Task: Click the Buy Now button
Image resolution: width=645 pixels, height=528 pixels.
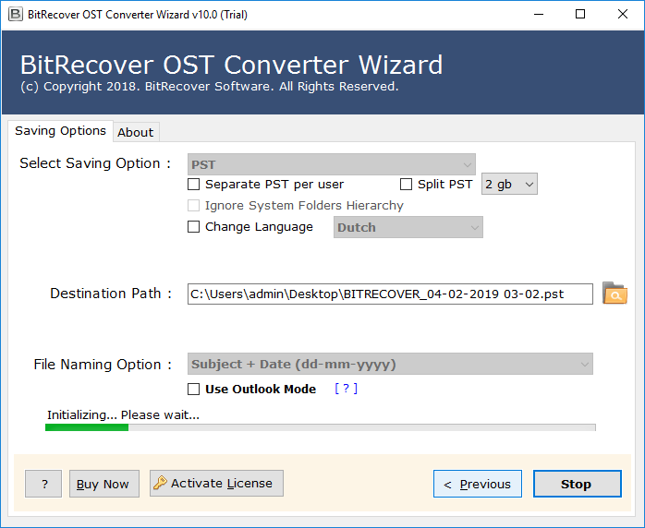Action: click(x=104, y=484)
